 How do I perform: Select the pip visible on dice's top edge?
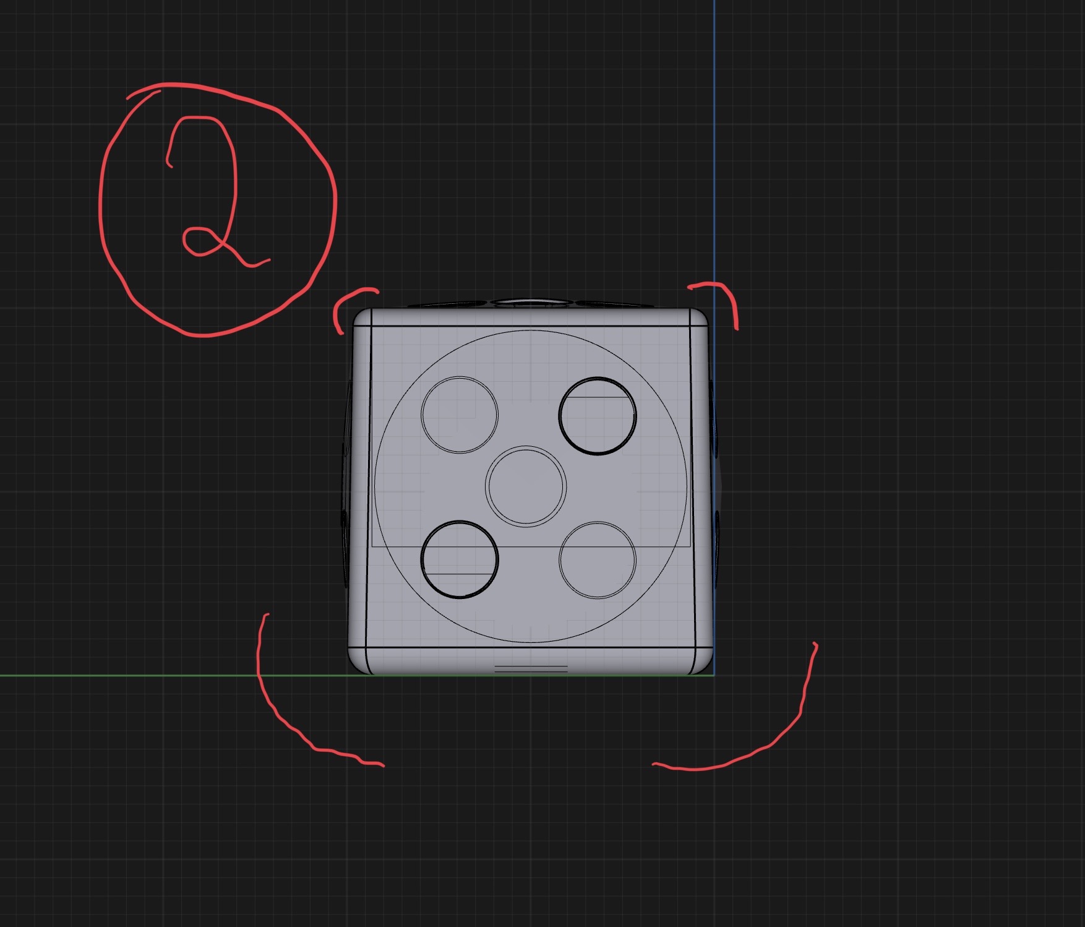[x=532, y=303]
